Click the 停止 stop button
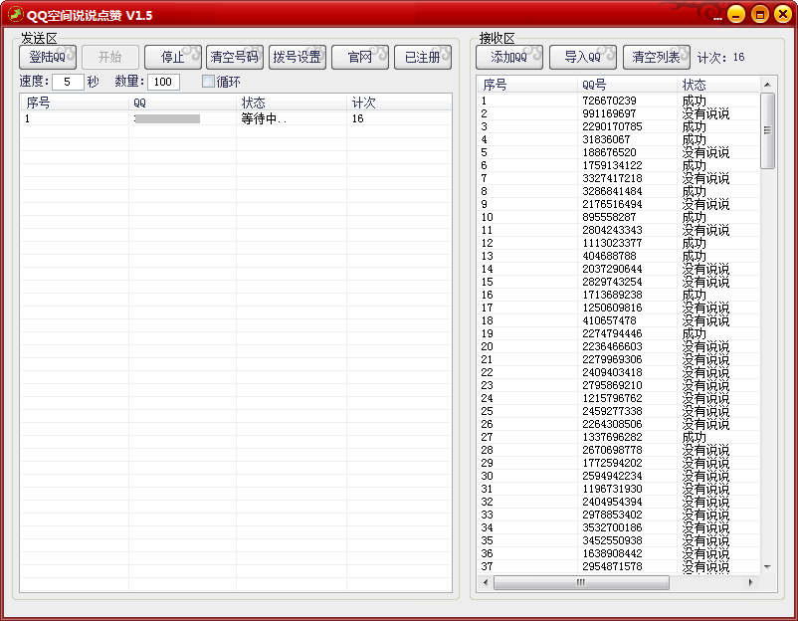Screen dimensions: 798x621 click(173, 57)
